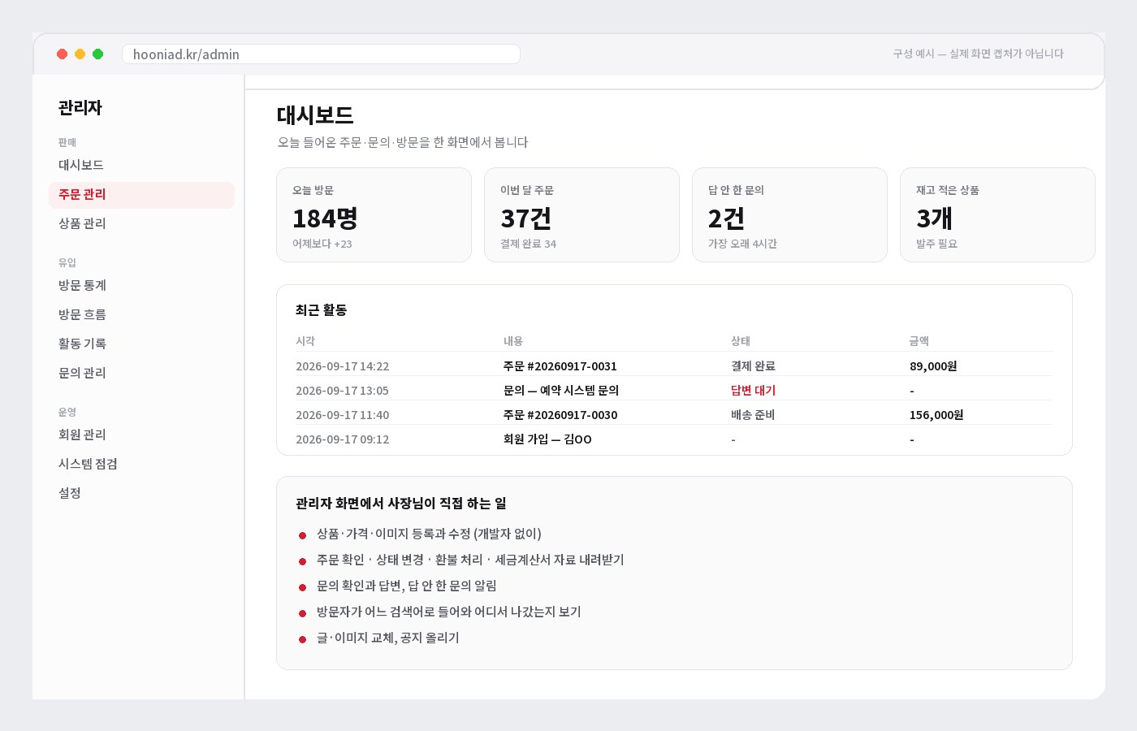
Task: Open the 재고 적은 상품 3개 card
Action: tap(997, 215)
